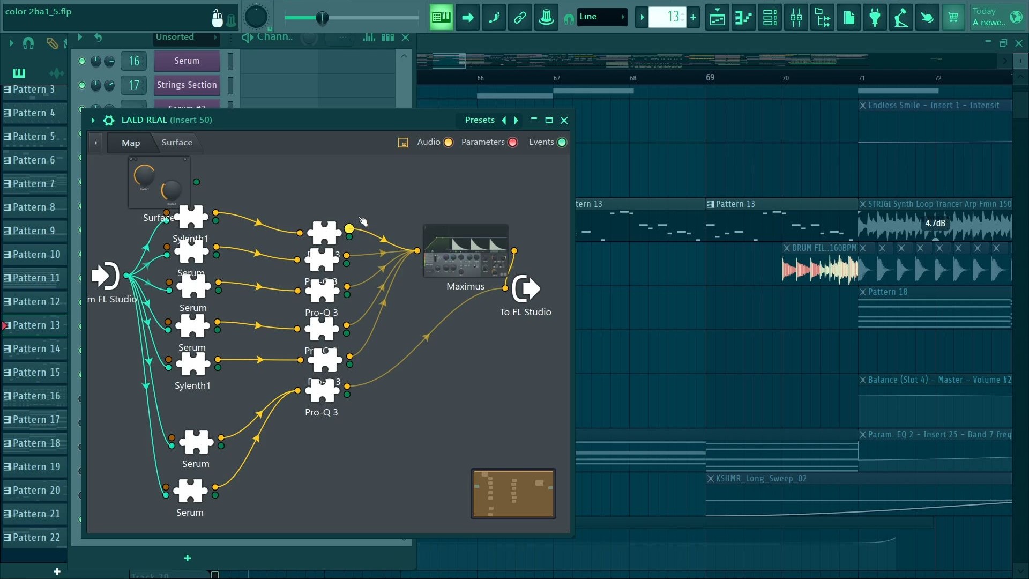Switch to the Map tab
The height and width of the screenshot is (579, 1029).
(131, 143)
